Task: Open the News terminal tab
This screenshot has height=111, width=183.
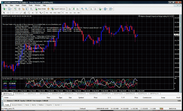Action: (x=27, y=105)
